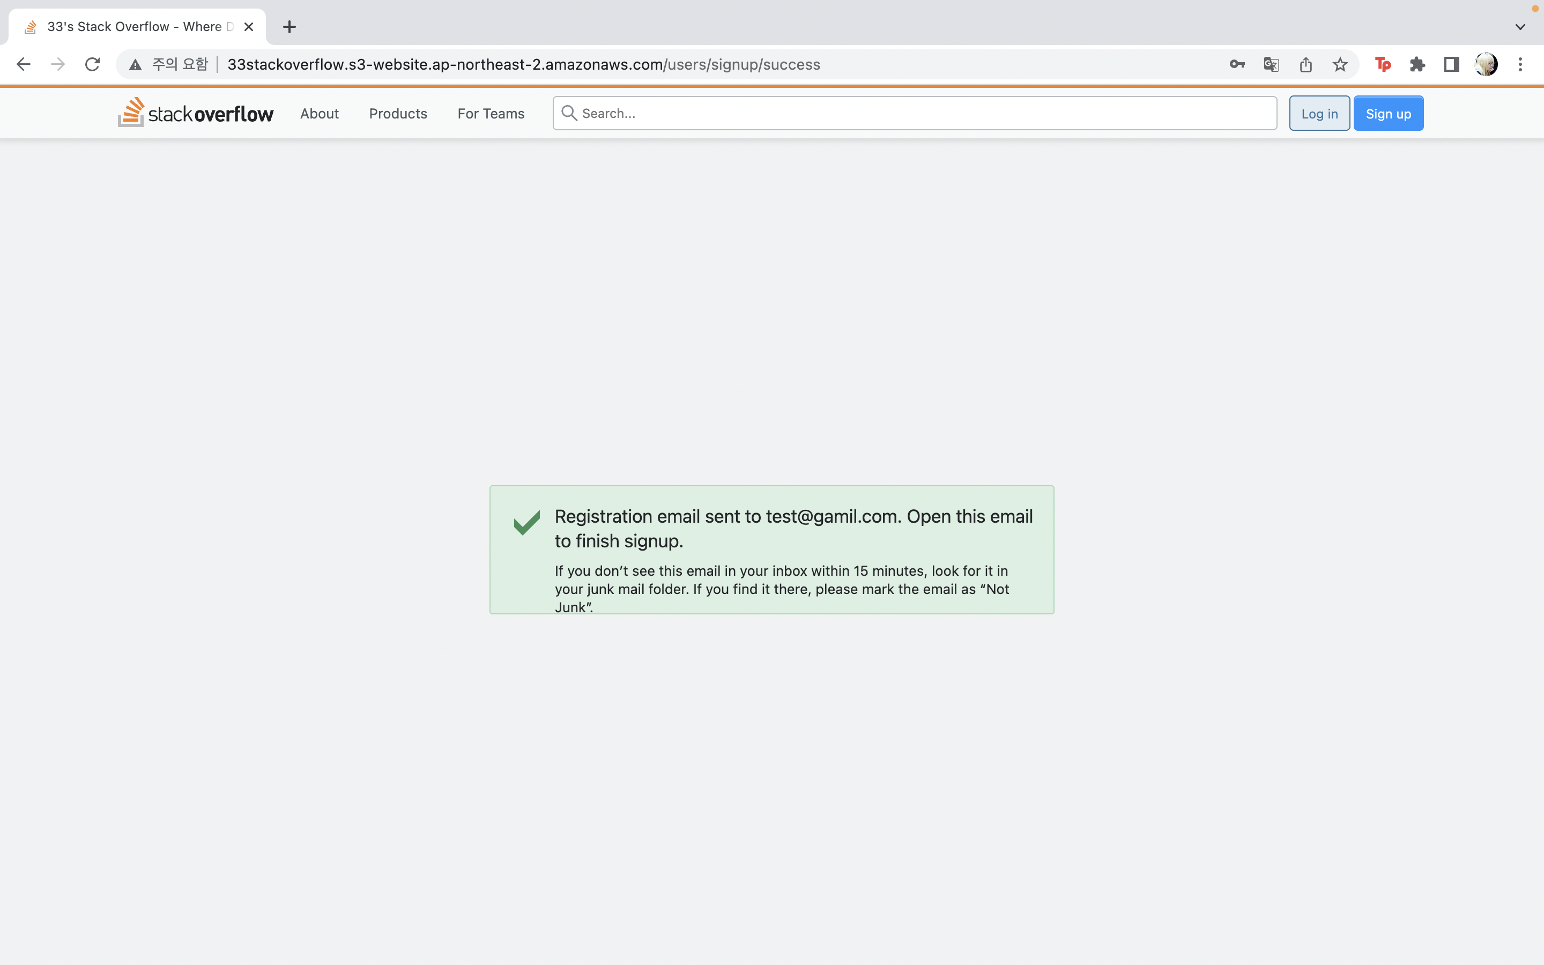1544x965 pixels.
Task: Open the About menu item
Action: pyautogui.click(x=320, y=114)
